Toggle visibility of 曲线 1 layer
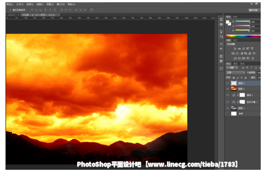This screenshot has height=173, width=263. click(227, 95)
